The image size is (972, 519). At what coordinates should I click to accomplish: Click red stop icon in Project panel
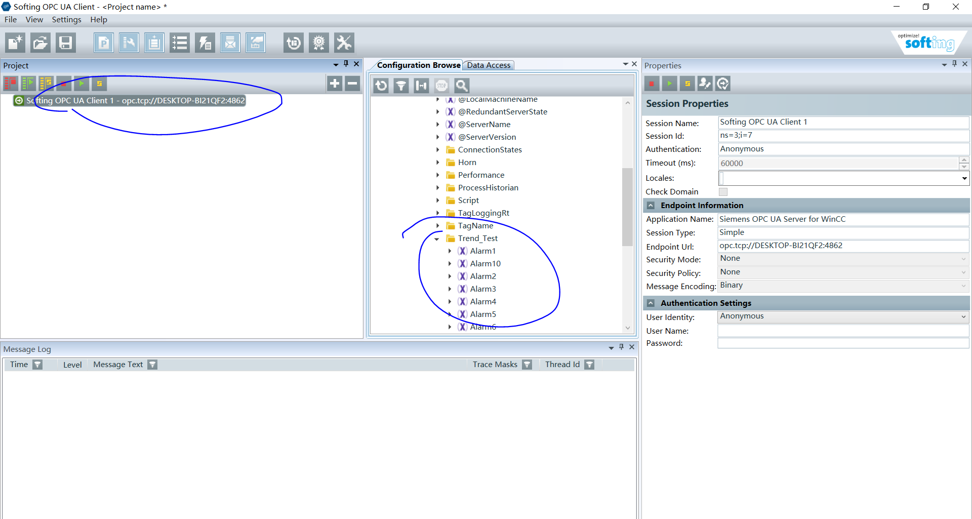[64, 84]
